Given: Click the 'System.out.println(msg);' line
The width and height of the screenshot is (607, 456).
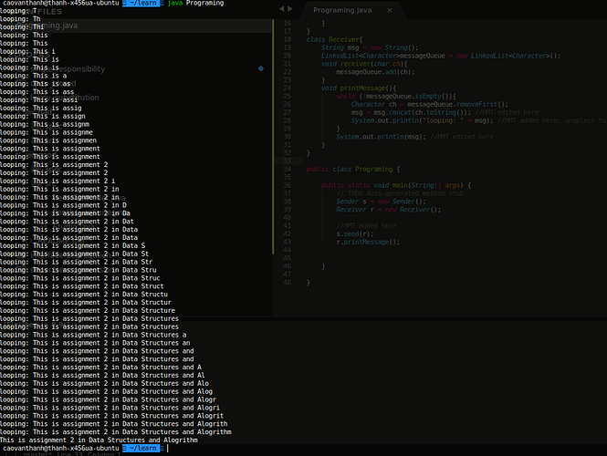Looking at the screenshot, I should coord(381,137).
